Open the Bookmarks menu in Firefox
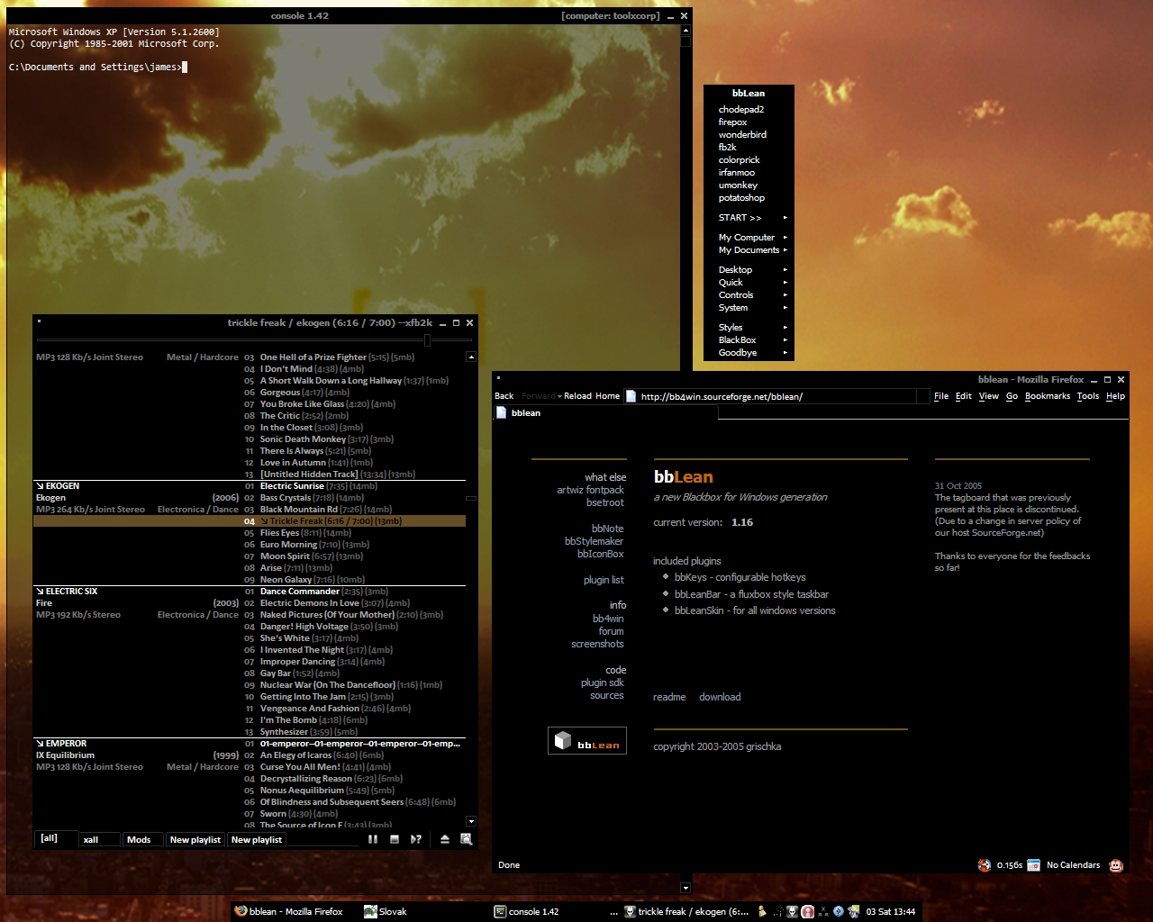 [x=1048, y=396]
